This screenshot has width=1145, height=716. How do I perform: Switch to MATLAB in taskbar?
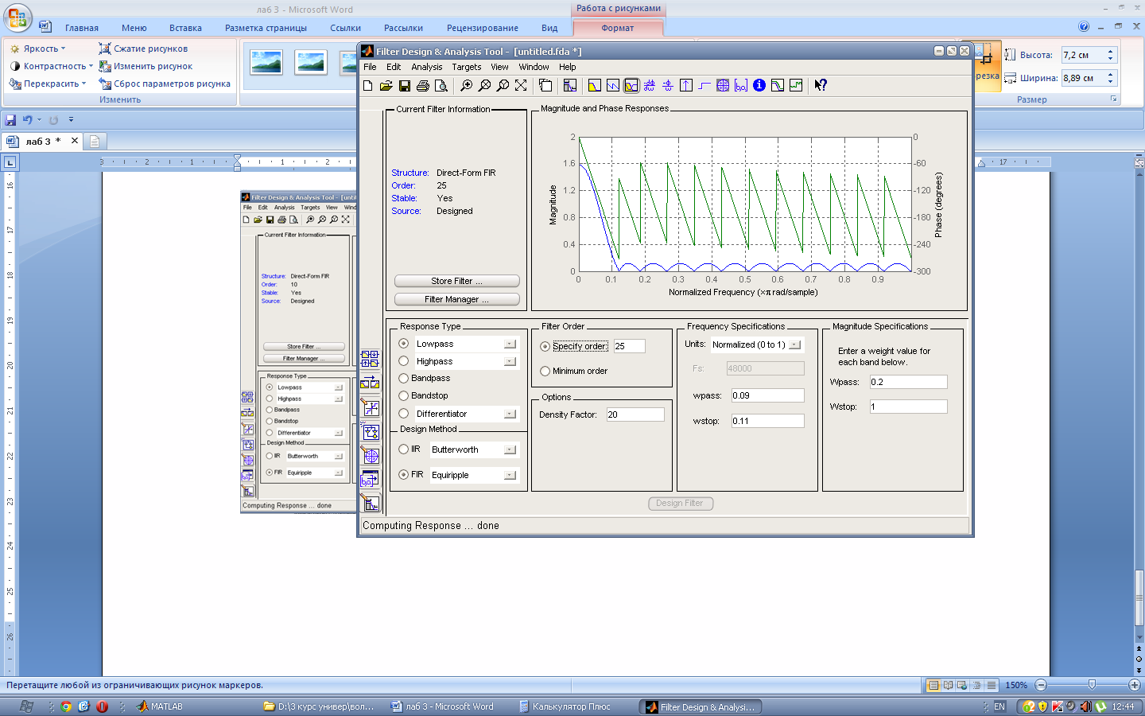[x=160, y=706]
